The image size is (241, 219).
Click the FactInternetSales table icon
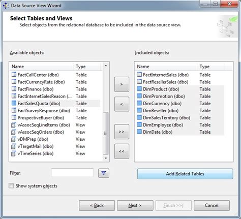point(139,75)
